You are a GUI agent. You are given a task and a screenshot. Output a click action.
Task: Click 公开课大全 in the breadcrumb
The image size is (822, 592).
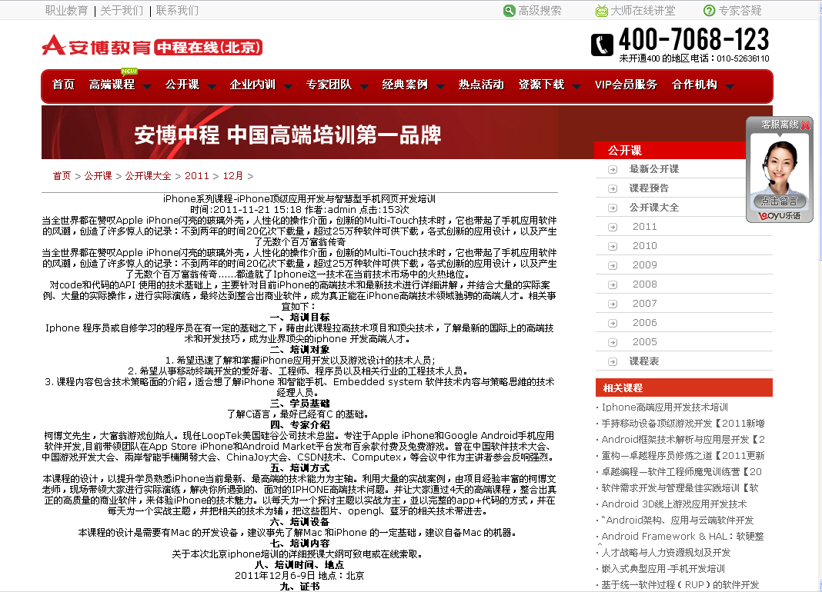pos(149,176)
